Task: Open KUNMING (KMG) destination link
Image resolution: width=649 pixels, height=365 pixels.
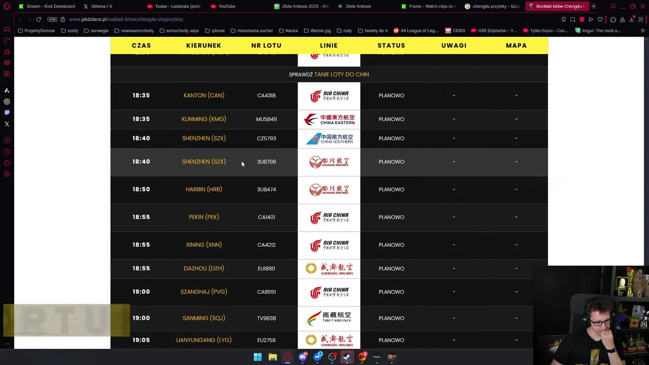Action: [x=204, y=119]
